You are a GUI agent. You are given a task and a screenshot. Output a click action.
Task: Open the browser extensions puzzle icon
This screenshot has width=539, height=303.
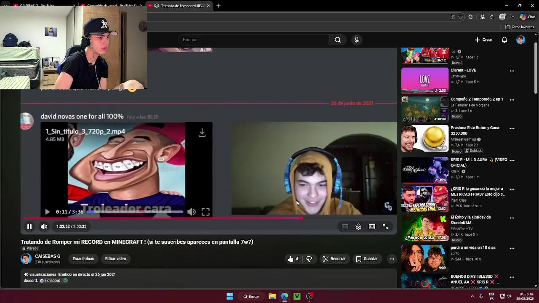471,17
